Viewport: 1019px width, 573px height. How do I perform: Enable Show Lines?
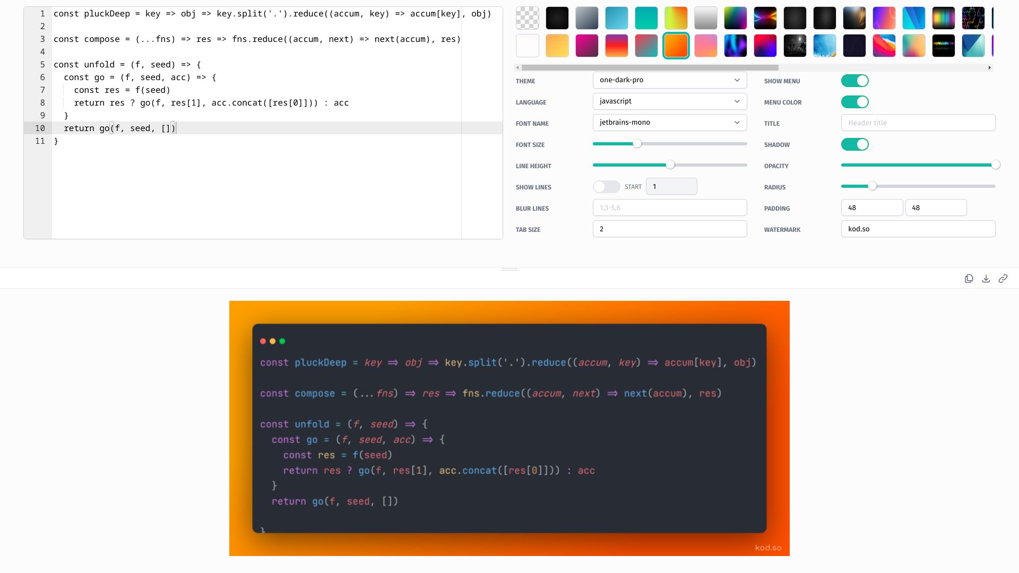point(607,187)
